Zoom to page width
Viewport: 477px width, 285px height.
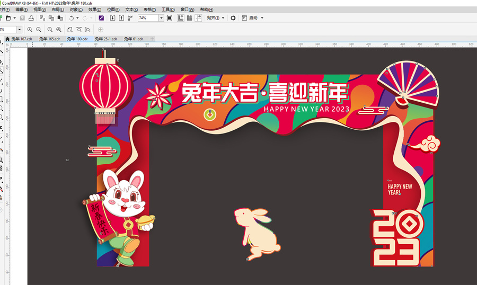(79, 30)
